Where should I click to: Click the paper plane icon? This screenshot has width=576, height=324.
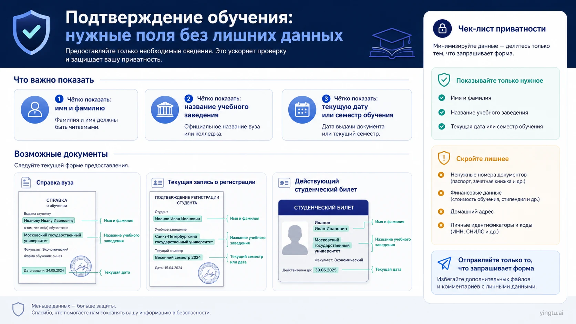coord(444,263)
